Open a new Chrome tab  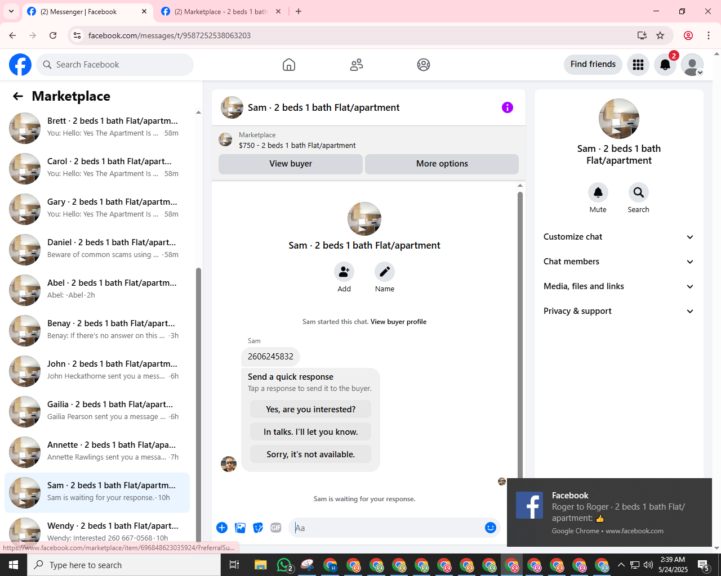click(299, 11)
